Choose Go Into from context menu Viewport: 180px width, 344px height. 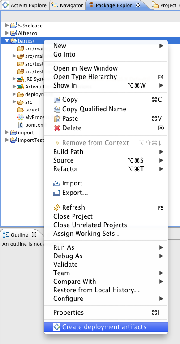(106, 54)
